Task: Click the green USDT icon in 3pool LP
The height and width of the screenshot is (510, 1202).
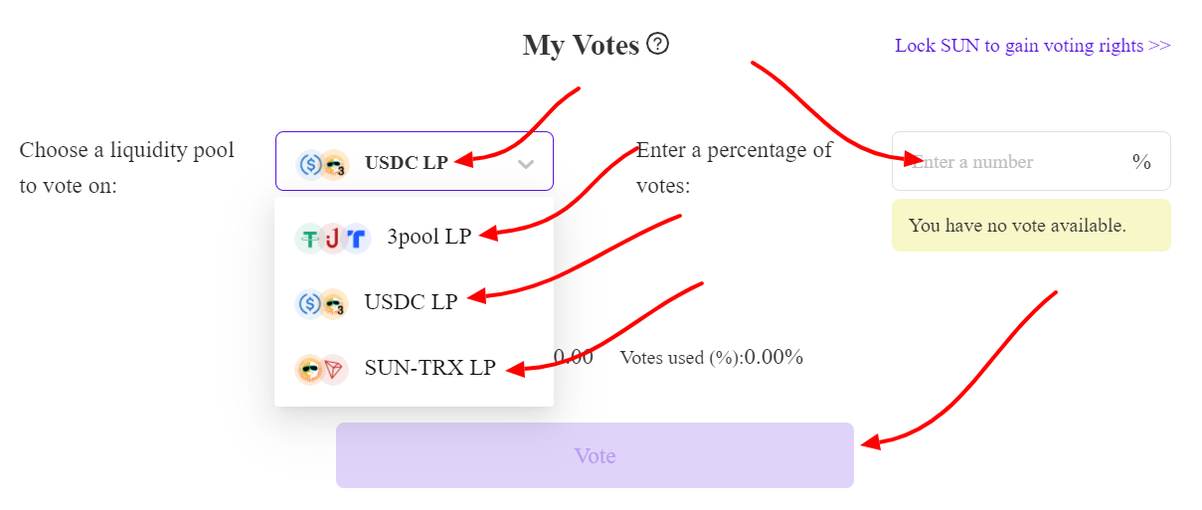Action: (x=309, y=239)
